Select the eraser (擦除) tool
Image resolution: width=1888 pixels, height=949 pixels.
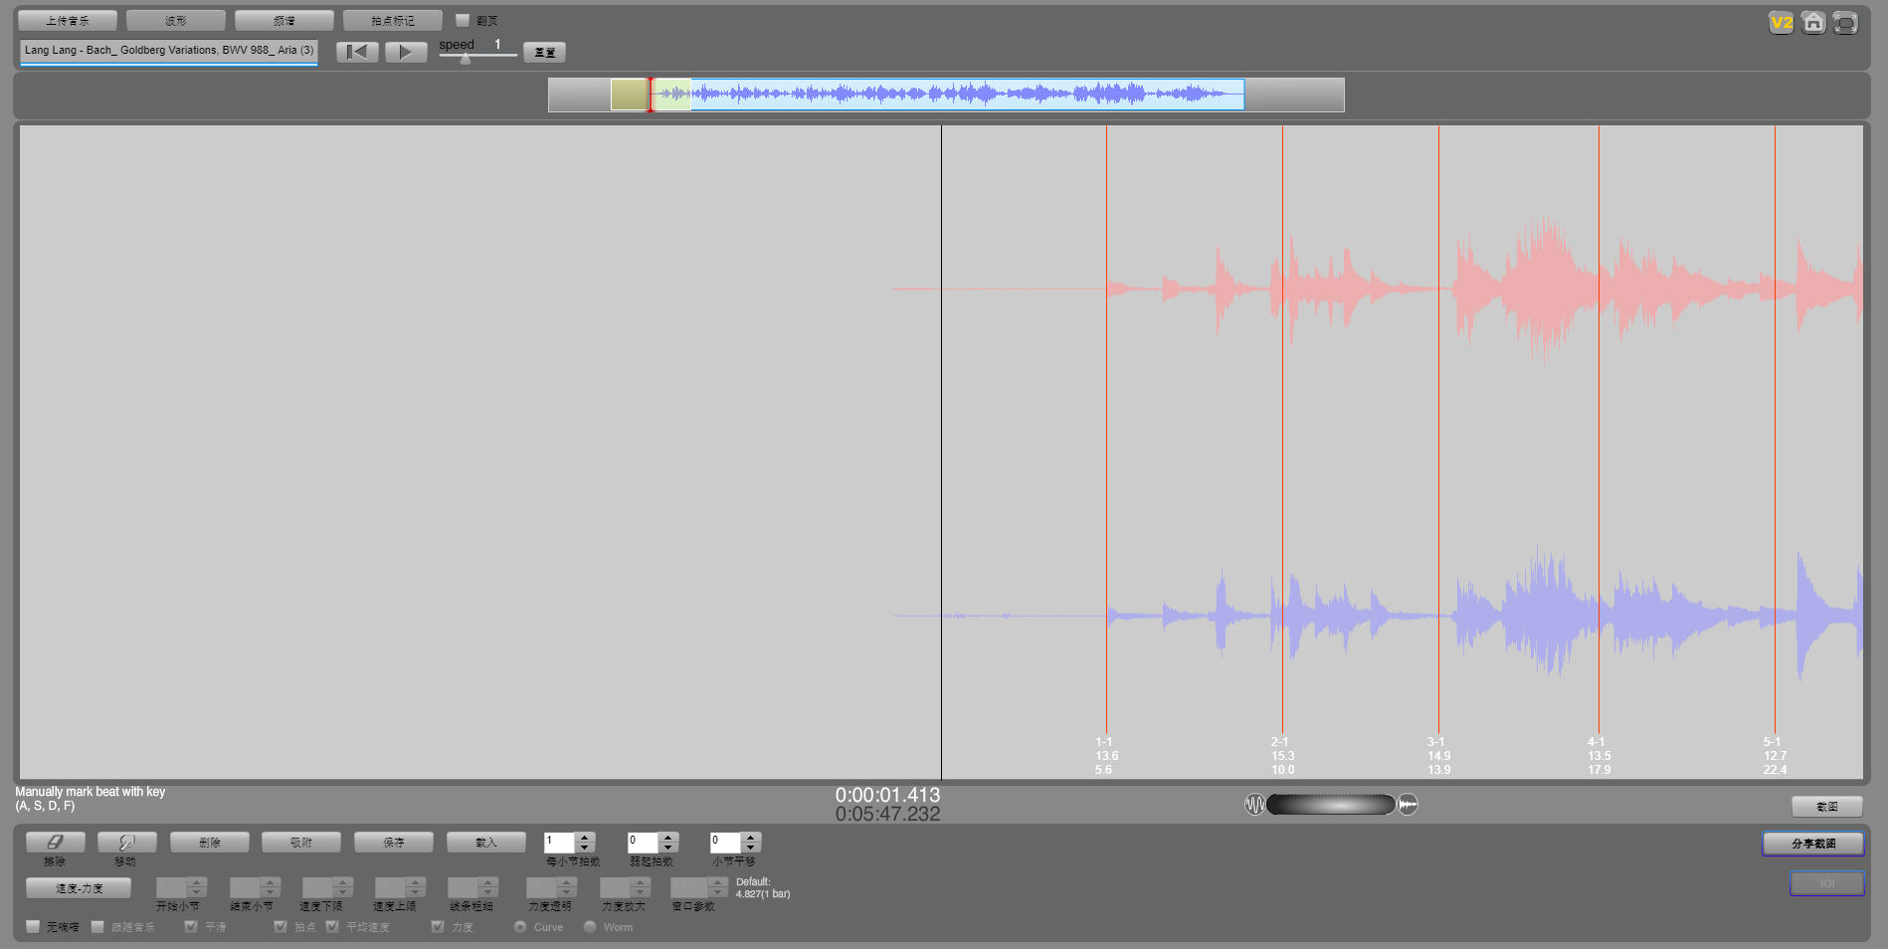point(55,843)
